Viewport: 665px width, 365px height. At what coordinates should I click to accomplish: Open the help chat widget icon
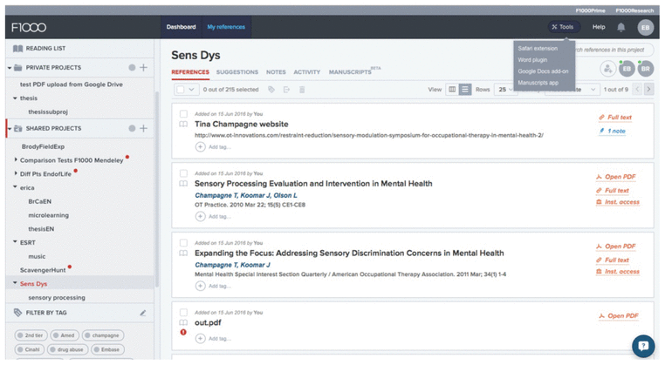tap(643, 346)
